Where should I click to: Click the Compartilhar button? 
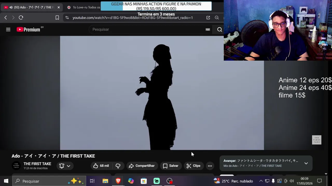click(142, 166)
